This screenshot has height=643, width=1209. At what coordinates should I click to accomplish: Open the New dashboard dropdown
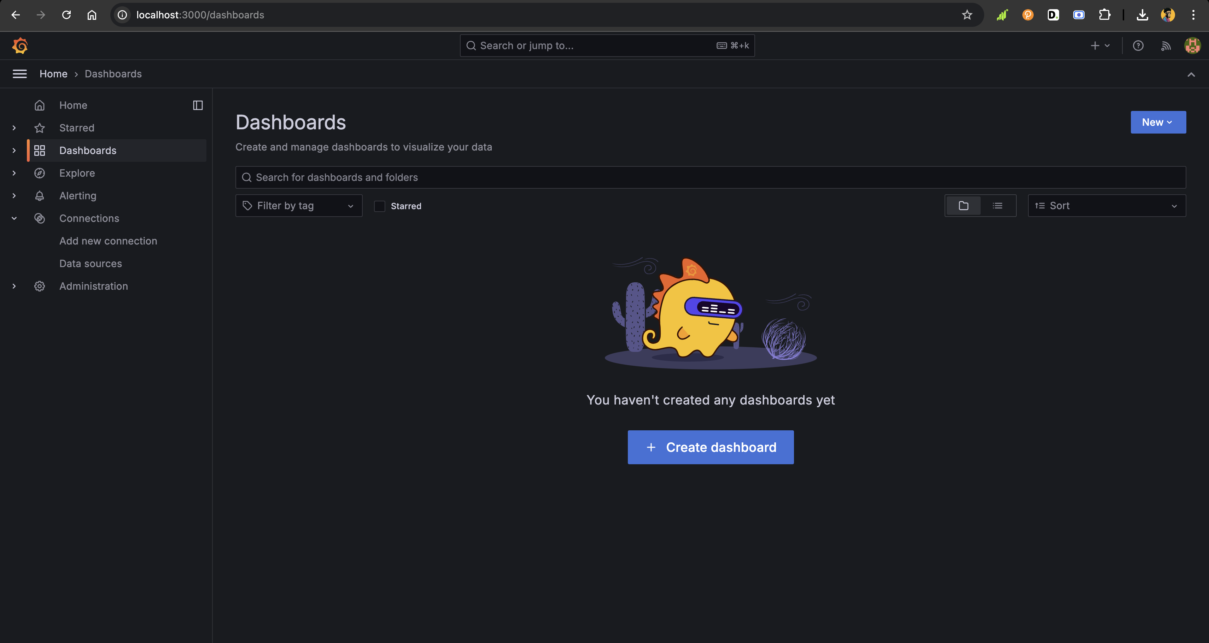(1159, 122)
